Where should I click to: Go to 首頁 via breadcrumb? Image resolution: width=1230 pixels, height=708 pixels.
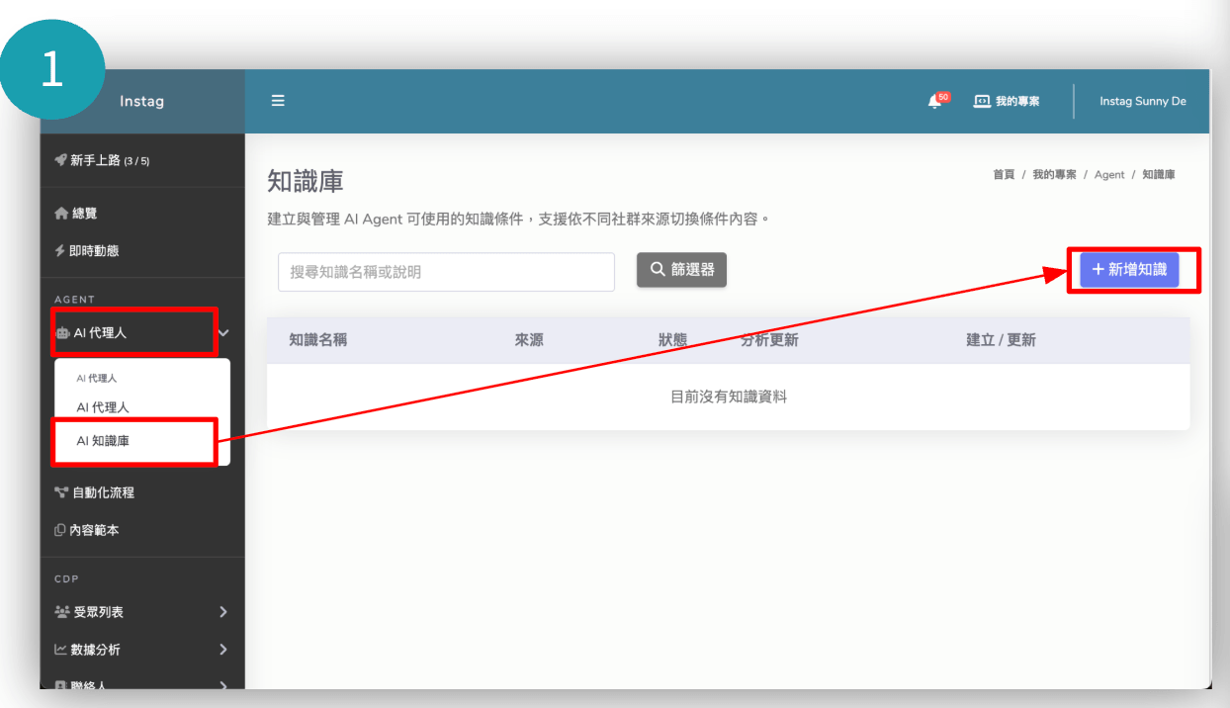[1004, 174]
